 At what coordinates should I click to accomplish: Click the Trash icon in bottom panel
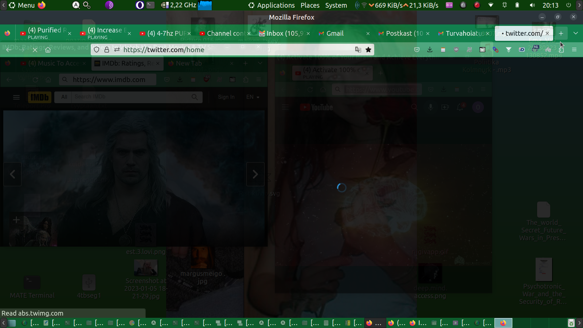tap(571, 323)
